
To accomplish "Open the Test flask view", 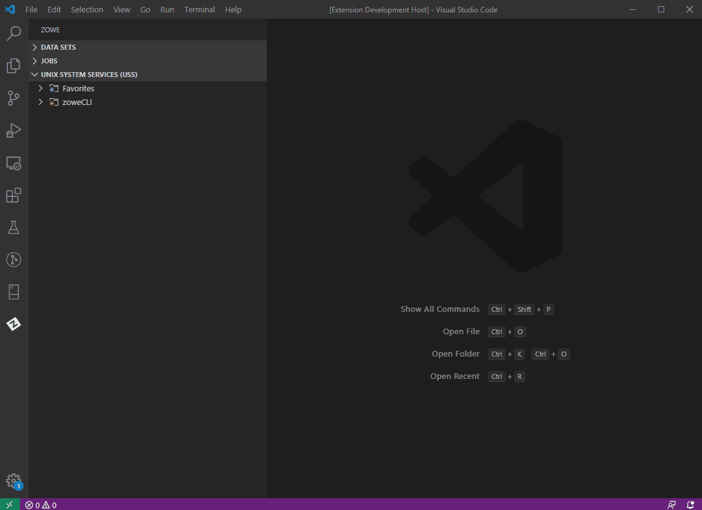I will (x=14, y=227).
